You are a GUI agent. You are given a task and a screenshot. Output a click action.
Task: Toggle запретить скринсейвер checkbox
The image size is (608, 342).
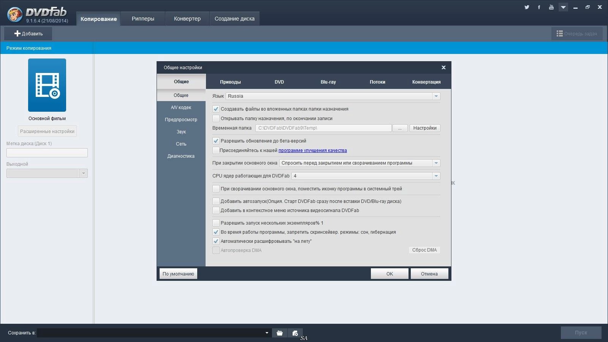tap(216, 232)
